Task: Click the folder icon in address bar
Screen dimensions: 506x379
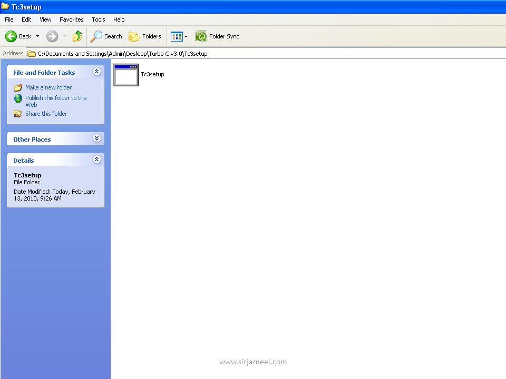Action: coord(31,54)
